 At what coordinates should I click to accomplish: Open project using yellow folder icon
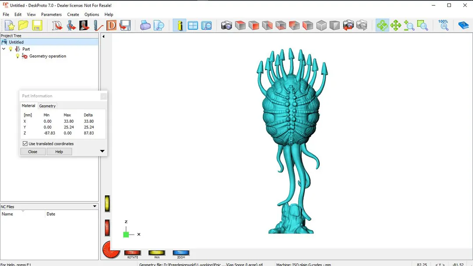tap(23, 25)
